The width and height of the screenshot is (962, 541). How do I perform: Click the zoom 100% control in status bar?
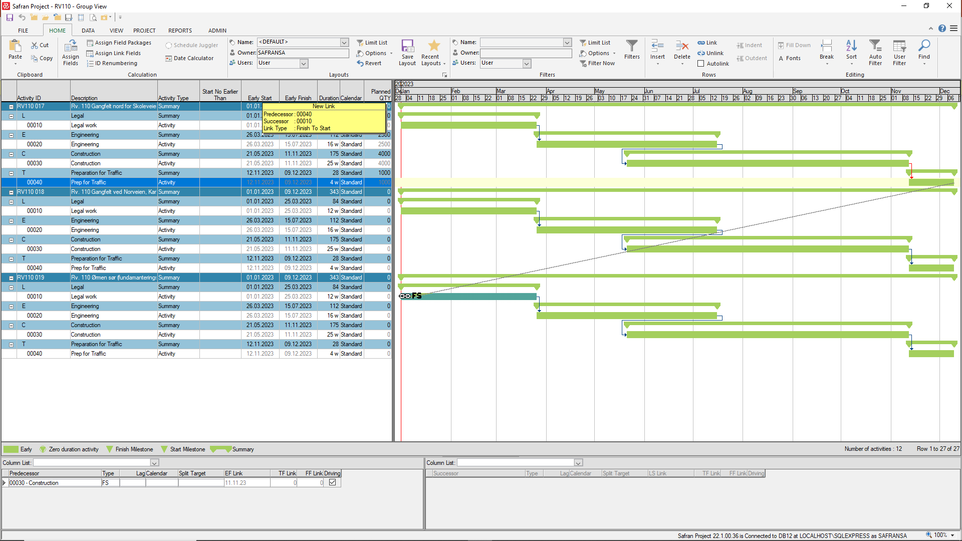(x=940, y=535)
